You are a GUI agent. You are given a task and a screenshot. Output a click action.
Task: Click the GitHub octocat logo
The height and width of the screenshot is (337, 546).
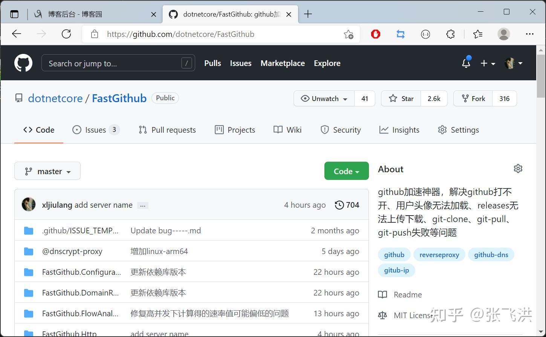click(23, 63)
